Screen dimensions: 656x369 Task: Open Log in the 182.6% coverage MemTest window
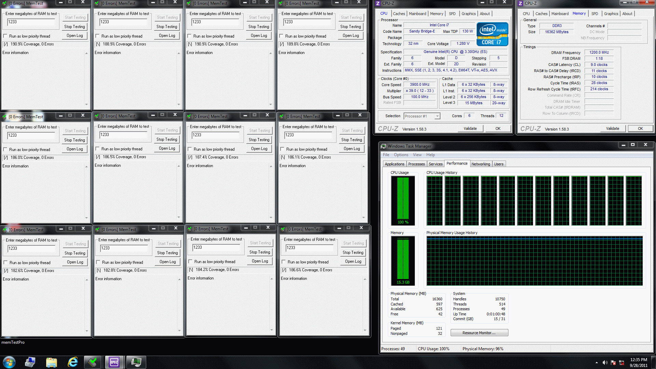[75, 262]
